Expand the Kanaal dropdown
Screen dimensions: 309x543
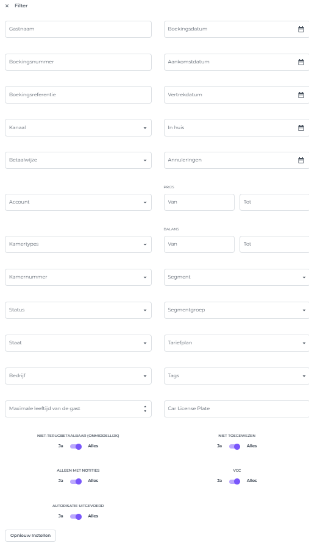point(78,127)
